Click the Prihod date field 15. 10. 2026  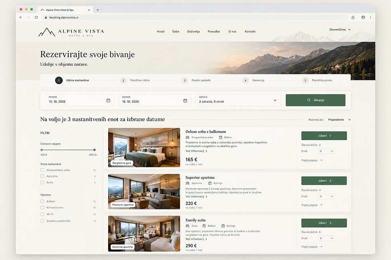click(x=80, y=100)
